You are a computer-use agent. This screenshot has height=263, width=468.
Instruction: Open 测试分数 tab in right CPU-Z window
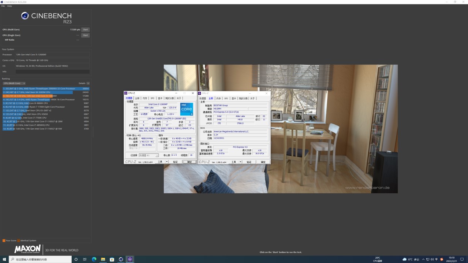tap(243, 98)
